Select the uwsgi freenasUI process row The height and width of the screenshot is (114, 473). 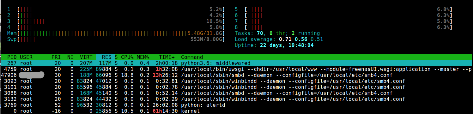coord(236,69)
